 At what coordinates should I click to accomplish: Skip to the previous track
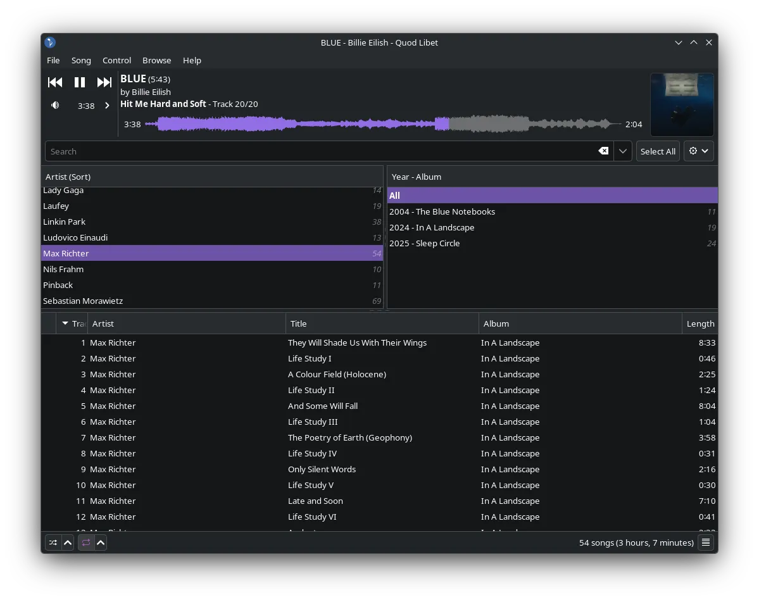pos(54,82)
